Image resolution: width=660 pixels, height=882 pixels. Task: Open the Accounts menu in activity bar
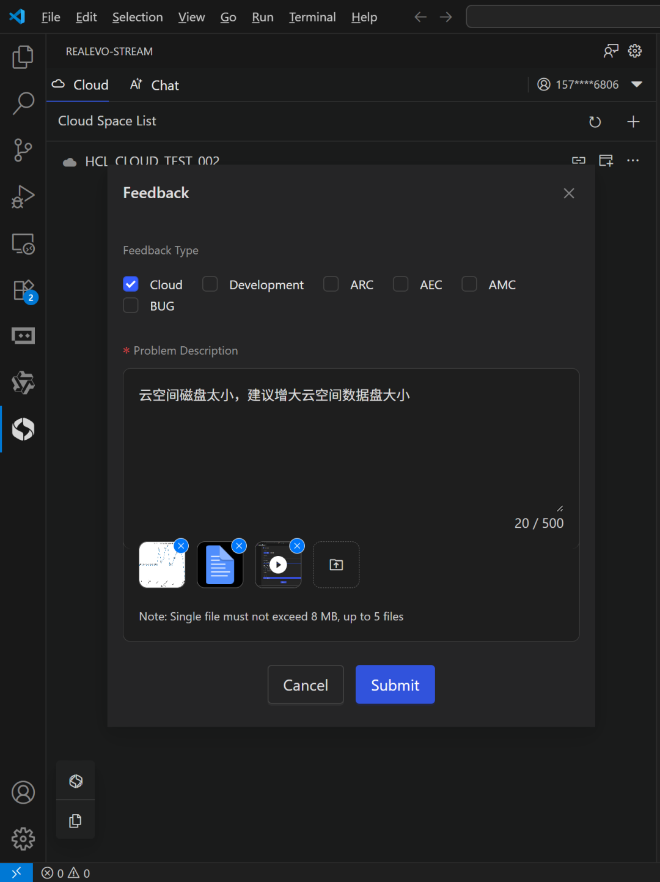[23, 792]
